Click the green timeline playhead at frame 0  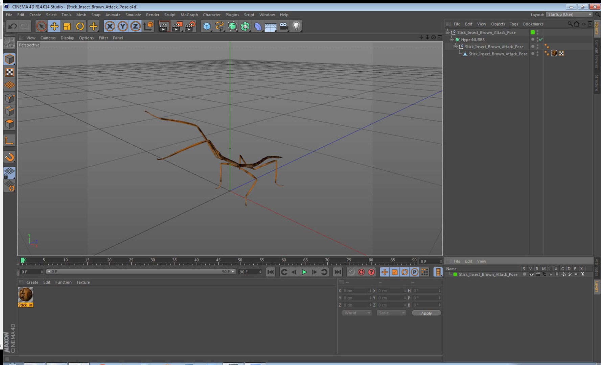click(x=23, y=260)
